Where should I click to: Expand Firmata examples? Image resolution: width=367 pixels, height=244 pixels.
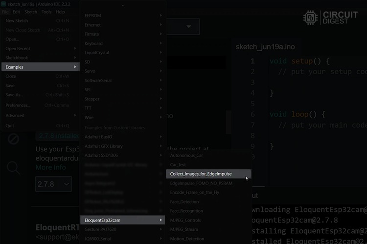coord(122,34)
